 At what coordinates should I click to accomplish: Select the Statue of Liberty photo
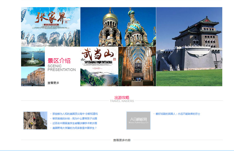(x=33, y=56)
